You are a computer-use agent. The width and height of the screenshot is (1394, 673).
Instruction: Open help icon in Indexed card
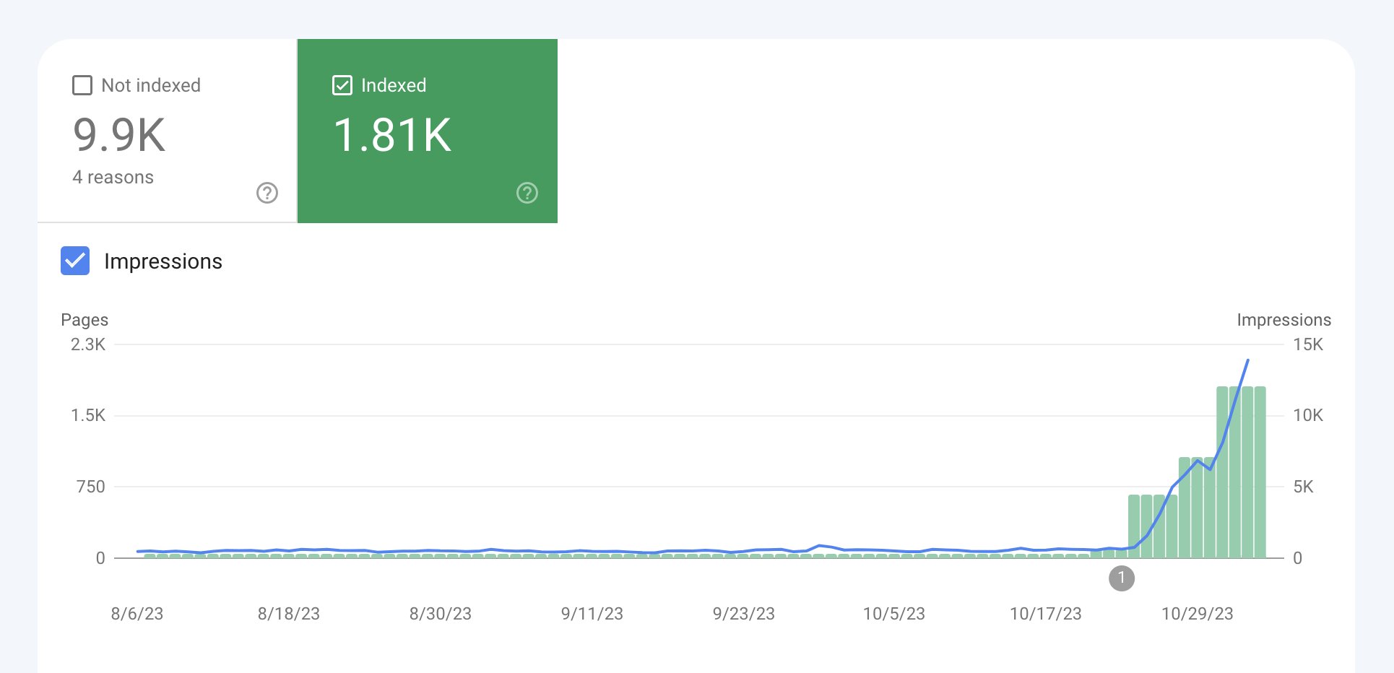coord(527,193)
